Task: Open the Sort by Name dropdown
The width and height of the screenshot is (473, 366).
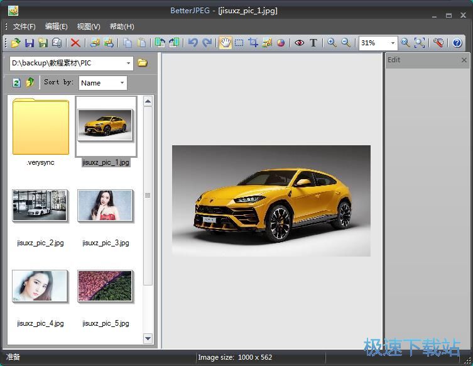Action: 122,83
